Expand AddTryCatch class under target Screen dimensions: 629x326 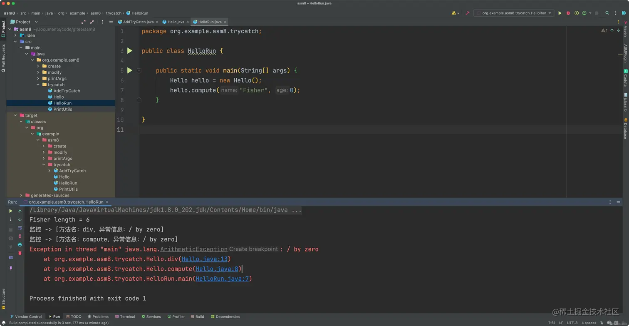coord(50,171)
